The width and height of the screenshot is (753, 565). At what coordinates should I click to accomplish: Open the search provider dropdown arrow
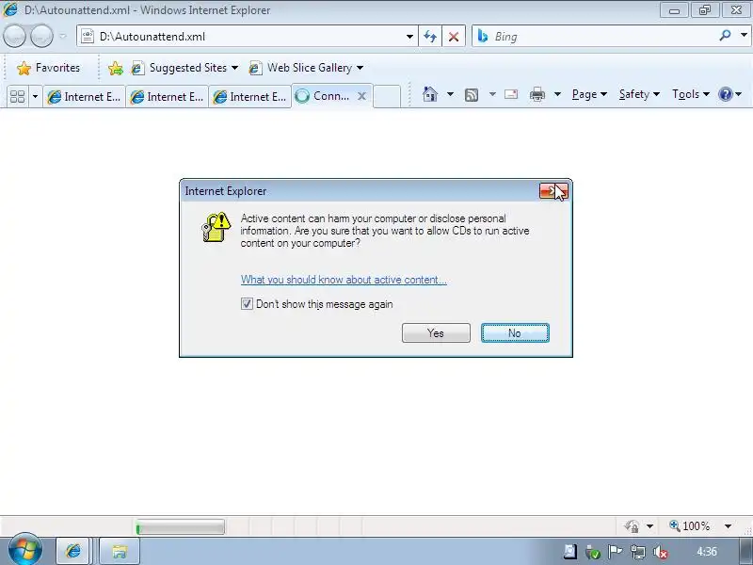744,35
